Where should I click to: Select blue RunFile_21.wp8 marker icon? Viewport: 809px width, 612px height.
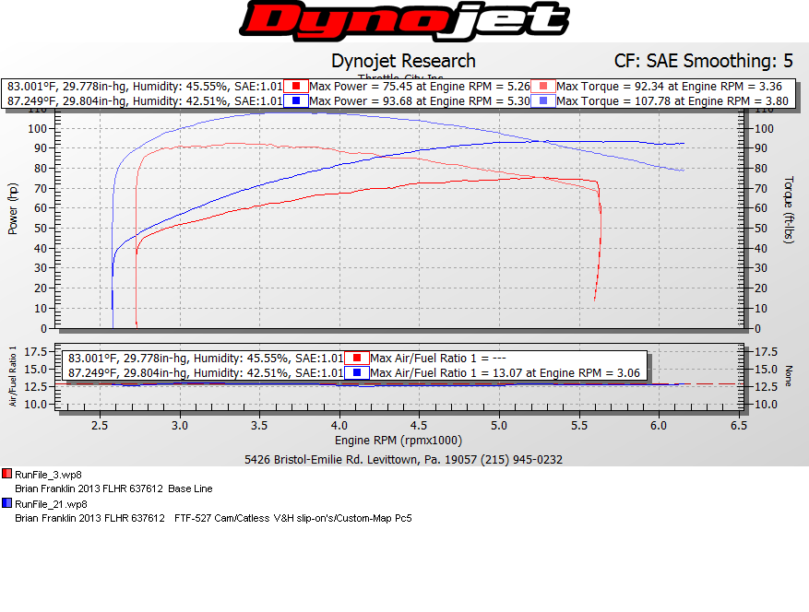tap(6, 503)
